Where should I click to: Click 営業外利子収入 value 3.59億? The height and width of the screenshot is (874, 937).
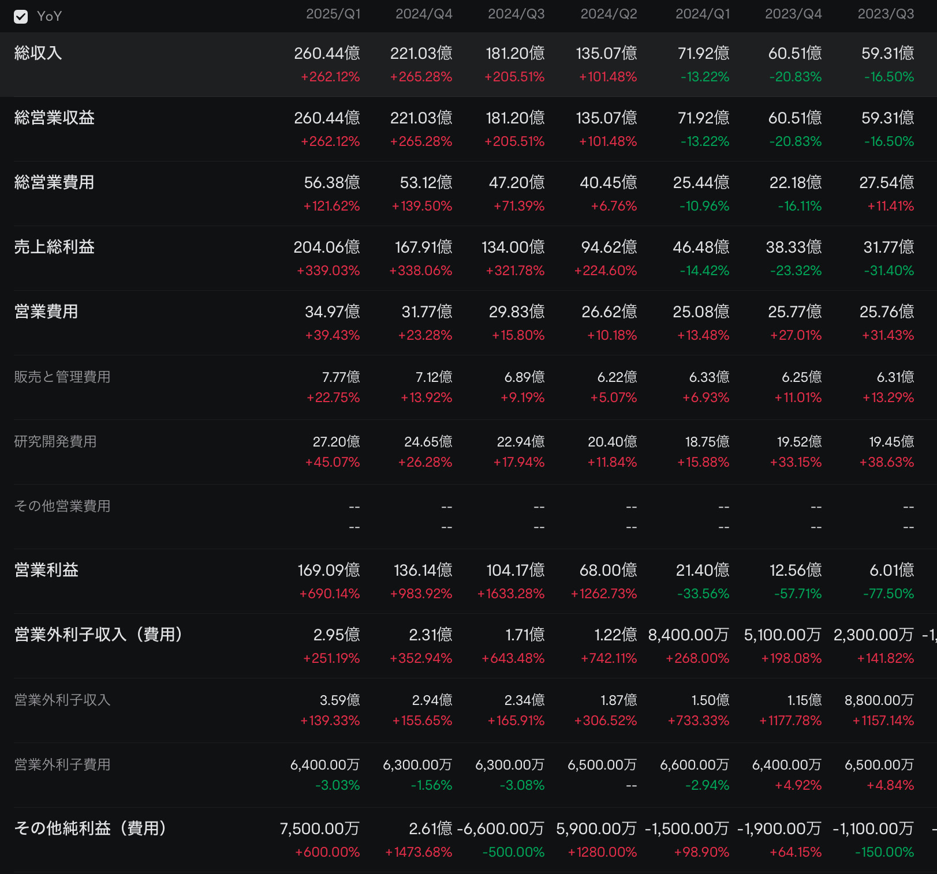[340, 700]
